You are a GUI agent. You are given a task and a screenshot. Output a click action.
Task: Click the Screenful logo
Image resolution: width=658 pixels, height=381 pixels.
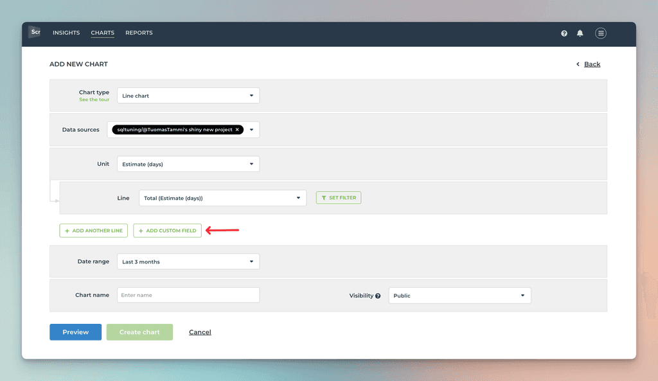coord(34,31)
